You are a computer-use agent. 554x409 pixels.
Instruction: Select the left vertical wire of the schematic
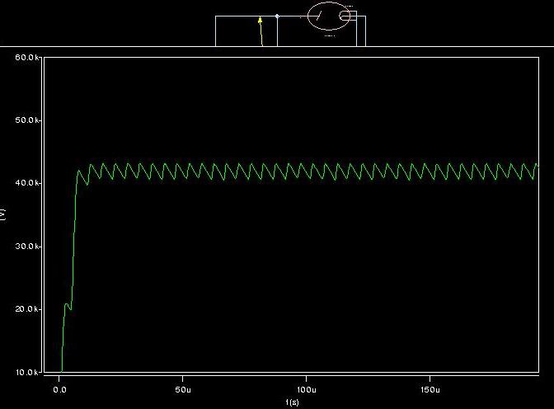pyautogui.click(x=216, y=31)
